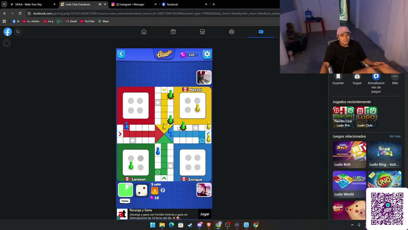Go back using the Ludo back arrow
The height and width of the screenshot is (230, 408).
(121, 54)
